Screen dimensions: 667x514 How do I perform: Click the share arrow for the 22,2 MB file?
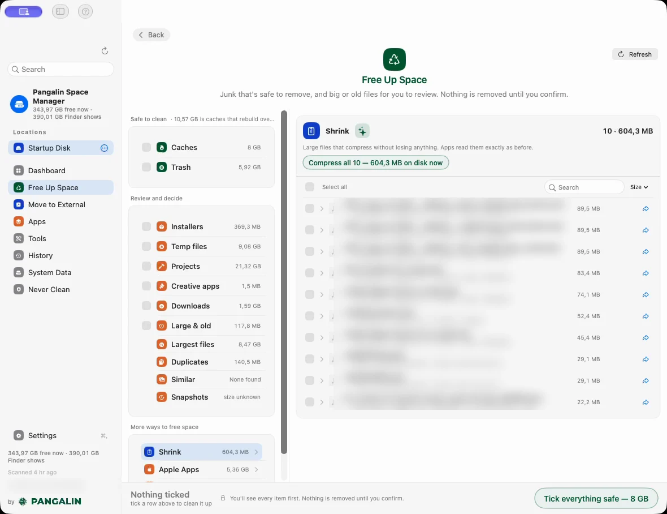pyautogui.click(x=646, y=402)
